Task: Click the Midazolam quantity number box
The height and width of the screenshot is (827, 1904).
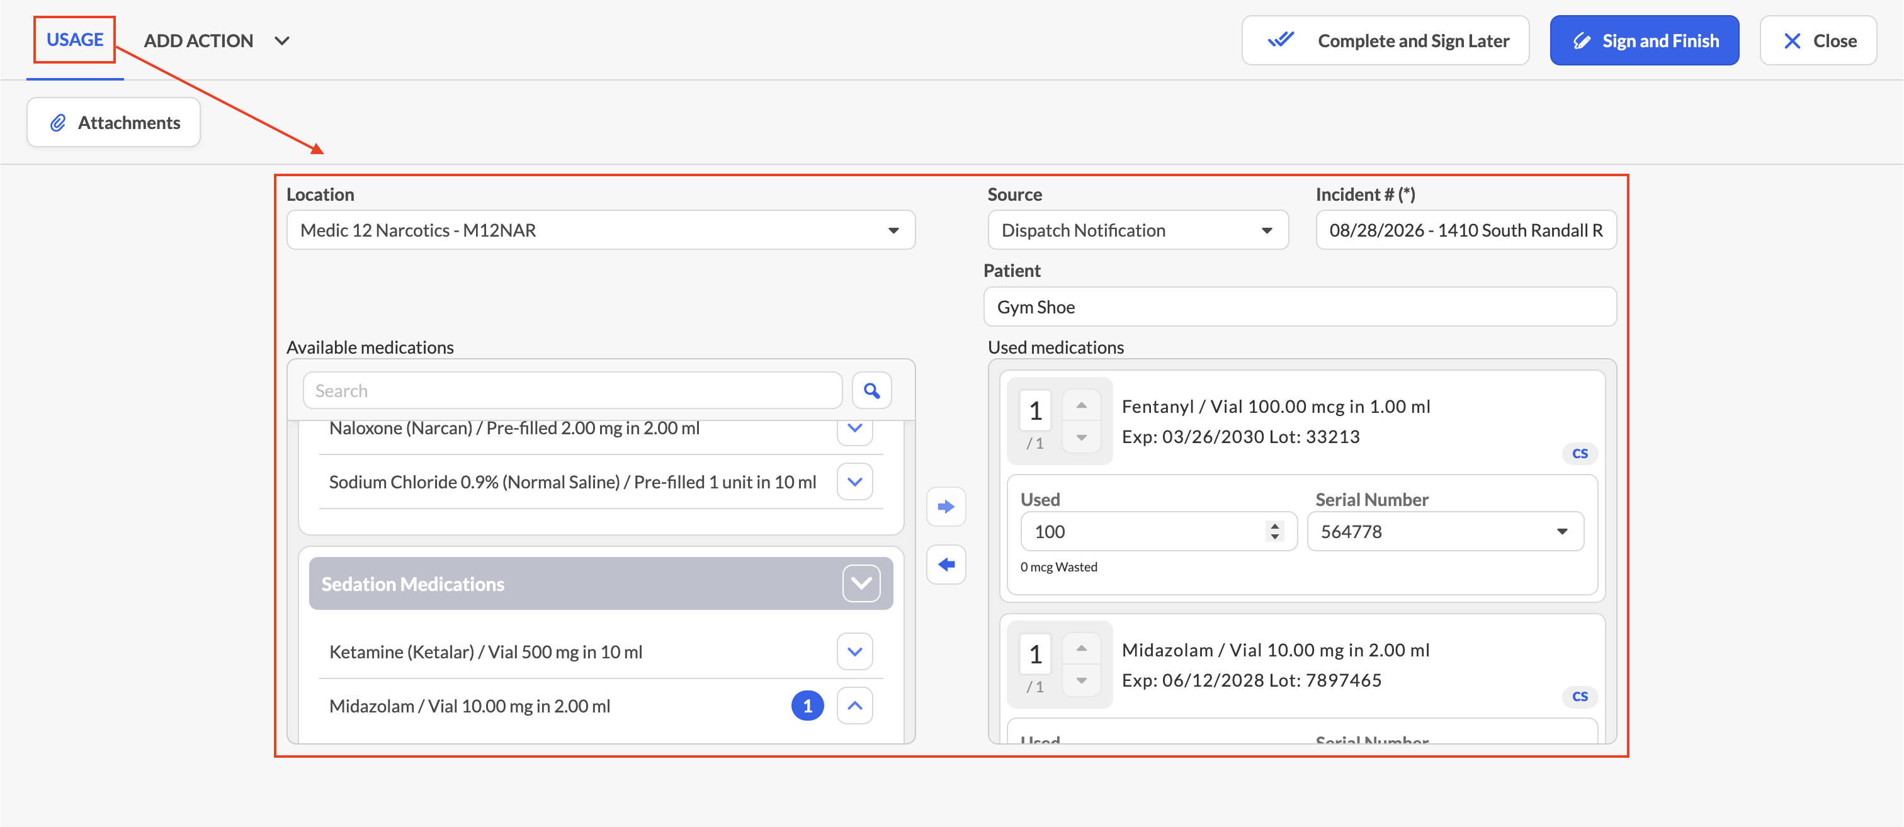Action: (x=1034, y=653)
